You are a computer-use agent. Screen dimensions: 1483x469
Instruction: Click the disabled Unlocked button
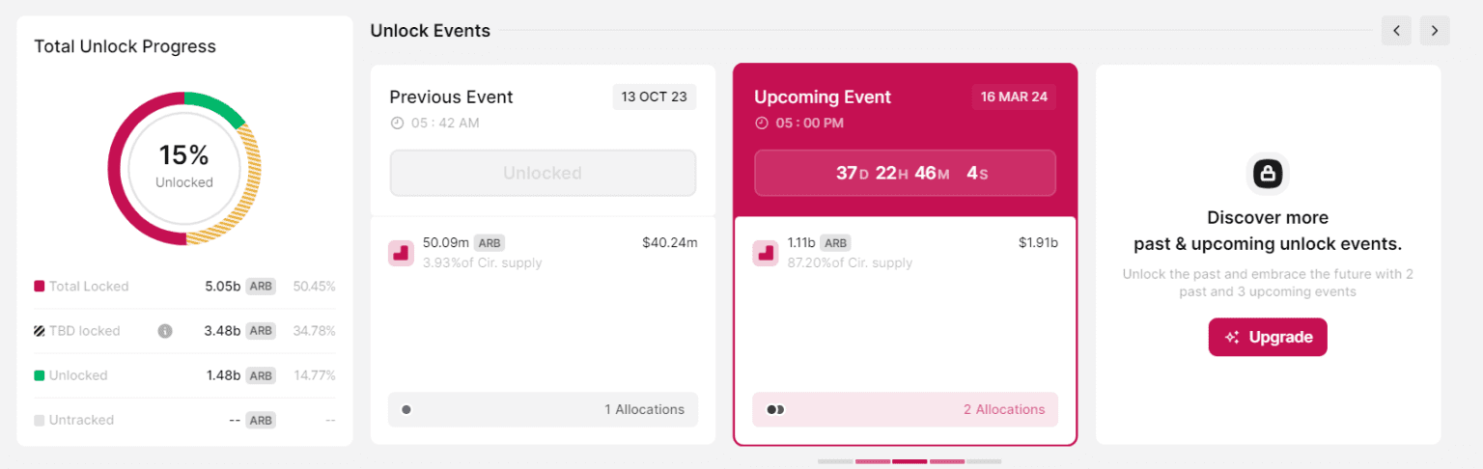pyautogui.click(x=543, y=174)
